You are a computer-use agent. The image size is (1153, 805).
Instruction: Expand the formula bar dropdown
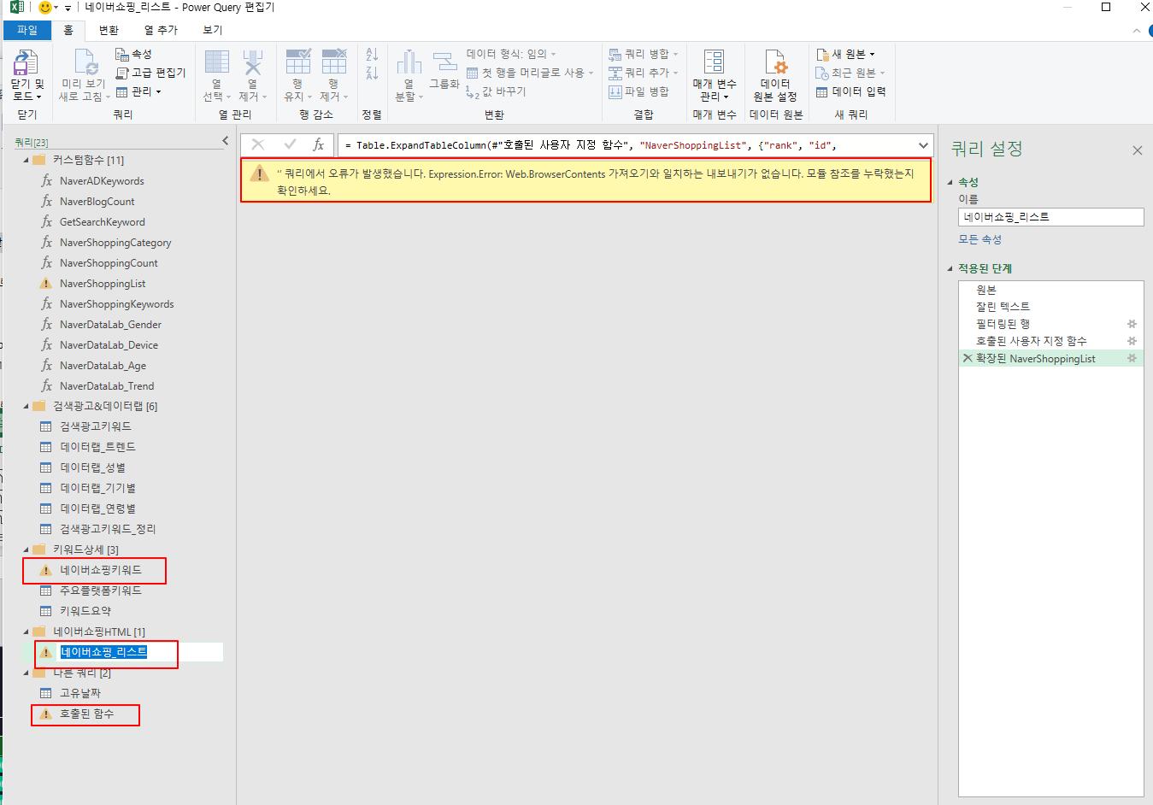[923, 145]
